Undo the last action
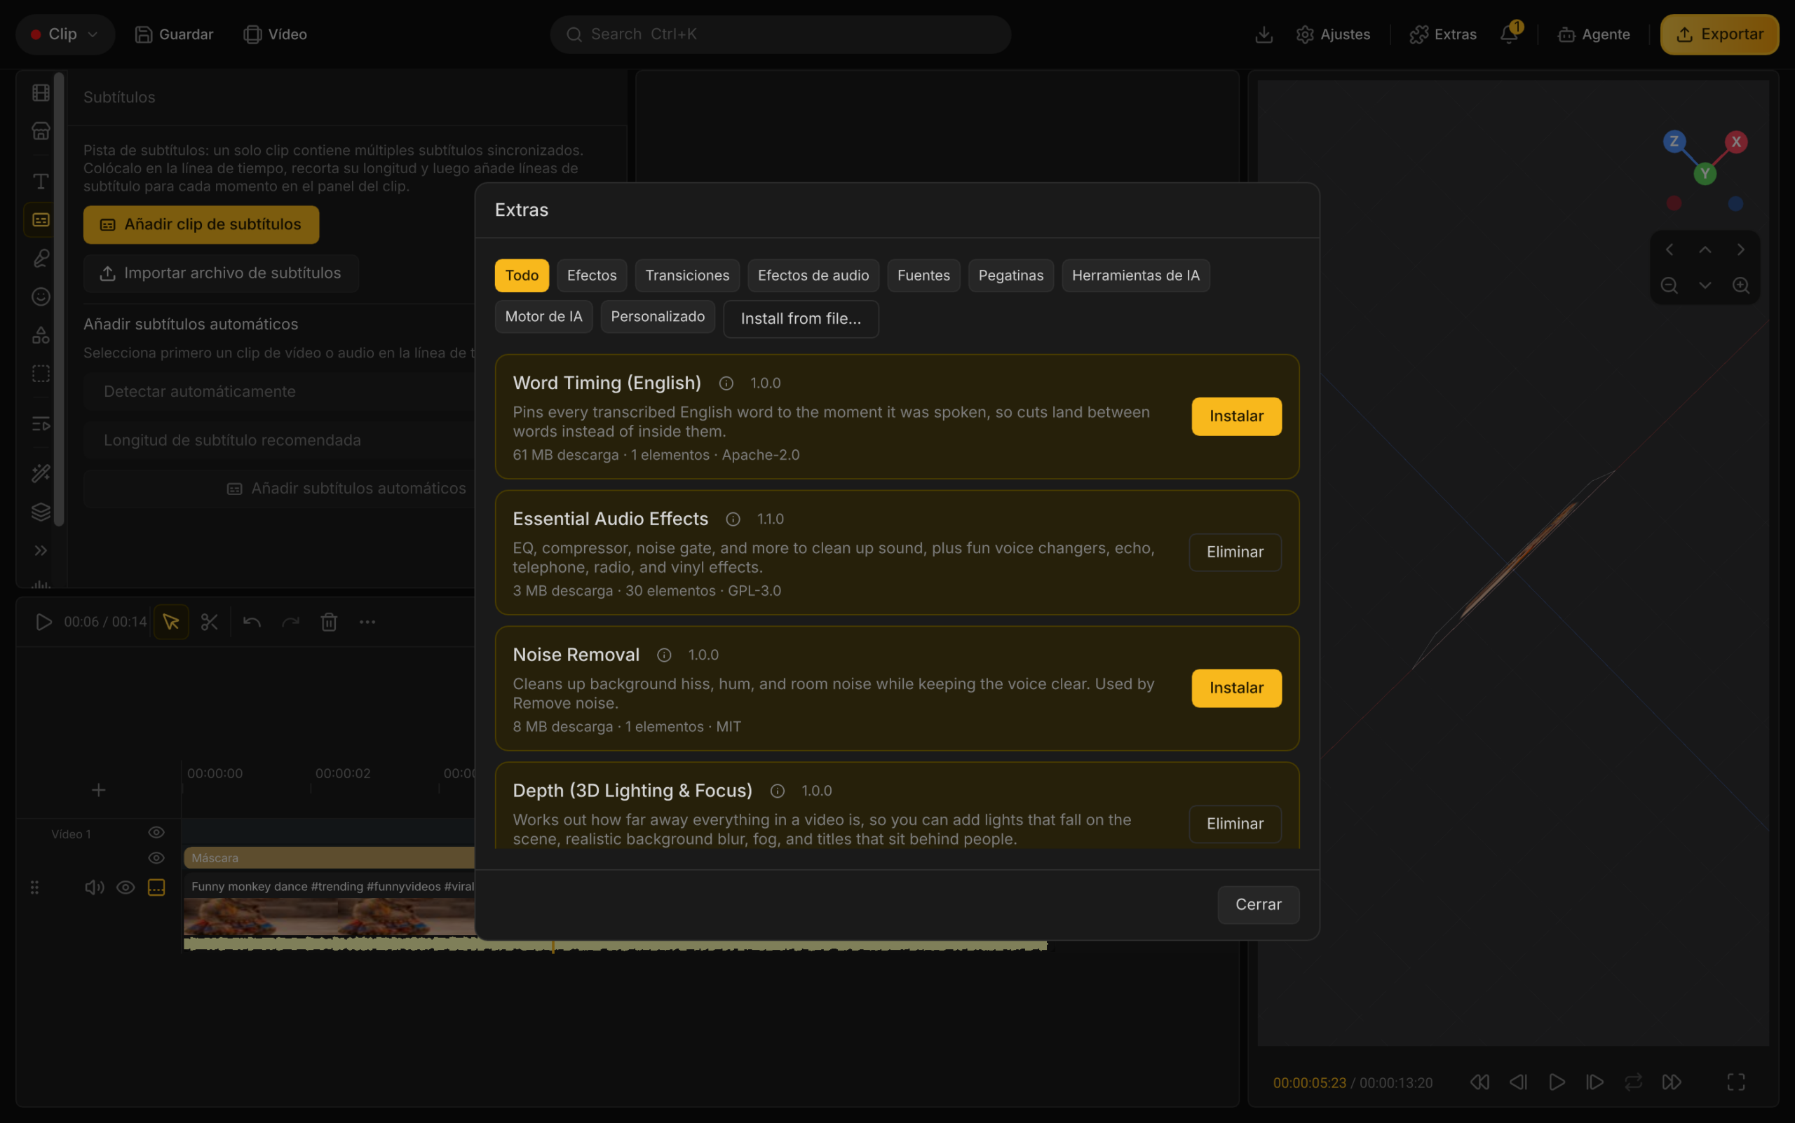1795x1123 pixels. pos(252,622)
